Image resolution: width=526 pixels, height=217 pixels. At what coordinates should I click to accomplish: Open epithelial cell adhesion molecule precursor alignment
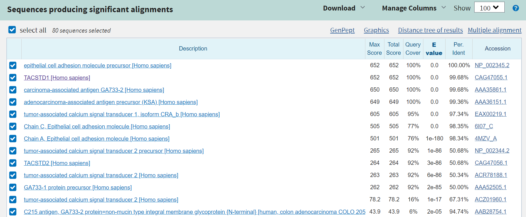(x=98, y=66)
